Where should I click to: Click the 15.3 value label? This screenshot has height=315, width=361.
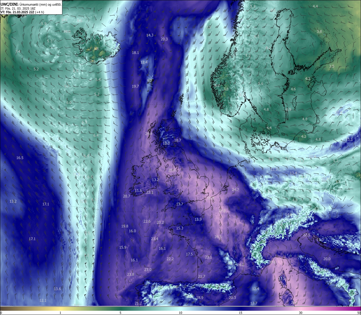(180, 228)
